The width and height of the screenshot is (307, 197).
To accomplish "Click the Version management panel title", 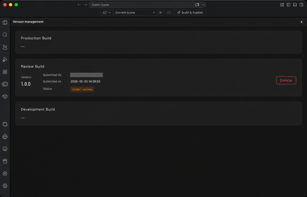I will 28,22.
